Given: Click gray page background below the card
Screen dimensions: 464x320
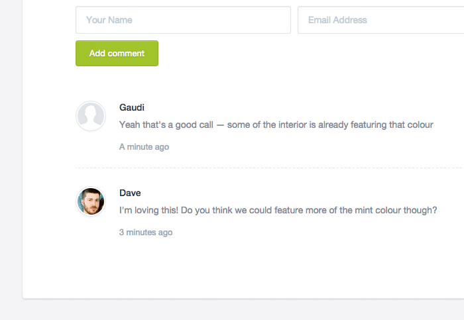Looking at the screenshot, I should pyautogui.click(x=232, y=311).
